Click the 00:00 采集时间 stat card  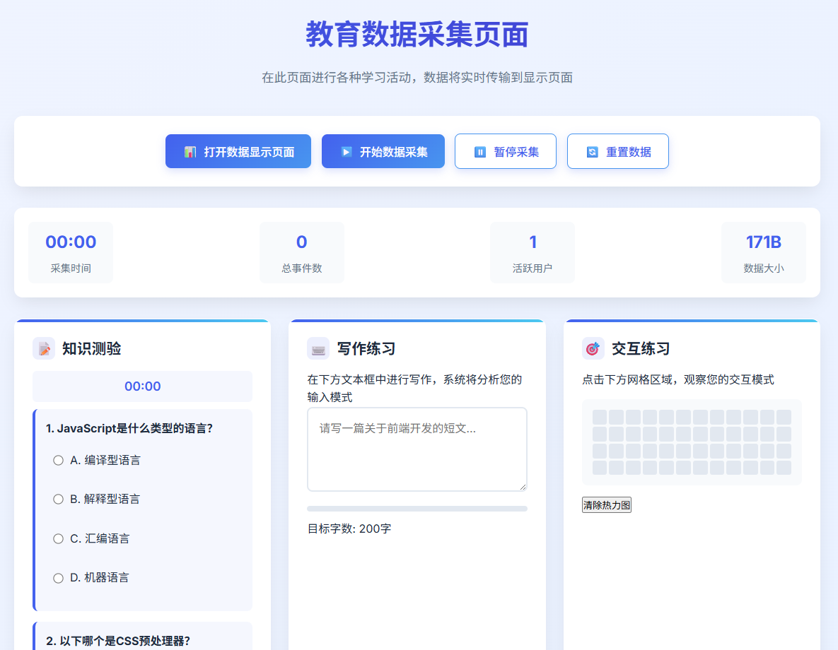click(71, 253)
